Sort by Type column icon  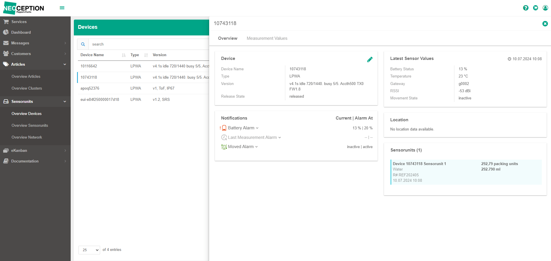pos(146,55)
